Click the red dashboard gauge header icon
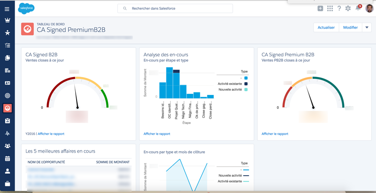376x193 pixels. click(27, 29)
